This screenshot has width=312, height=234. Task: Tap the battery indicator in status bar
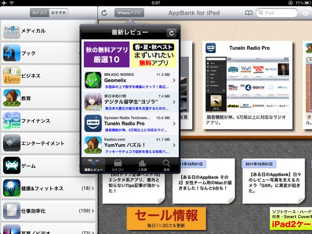tap(307, 3)
